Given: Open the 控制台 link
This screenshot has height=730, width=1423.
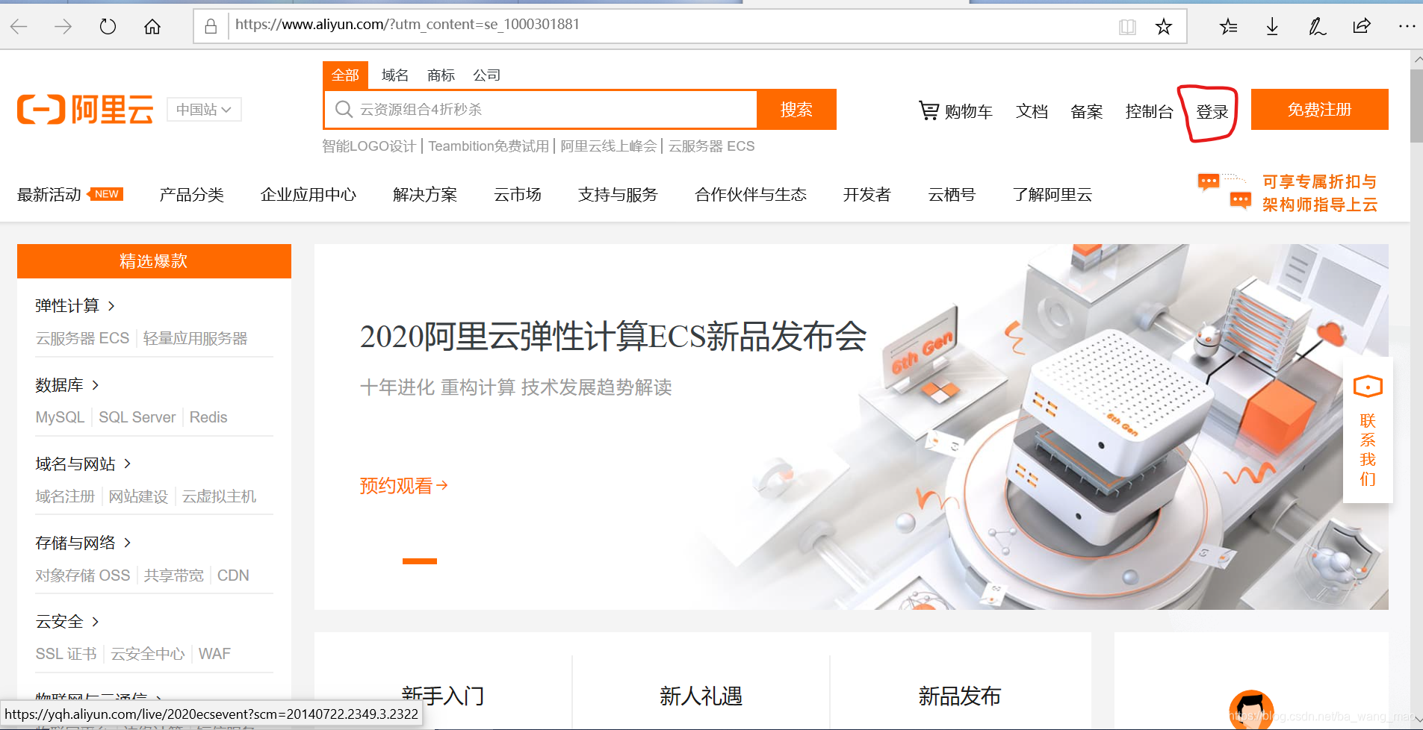Looking at the screenshot, I should click(1149, 112).
